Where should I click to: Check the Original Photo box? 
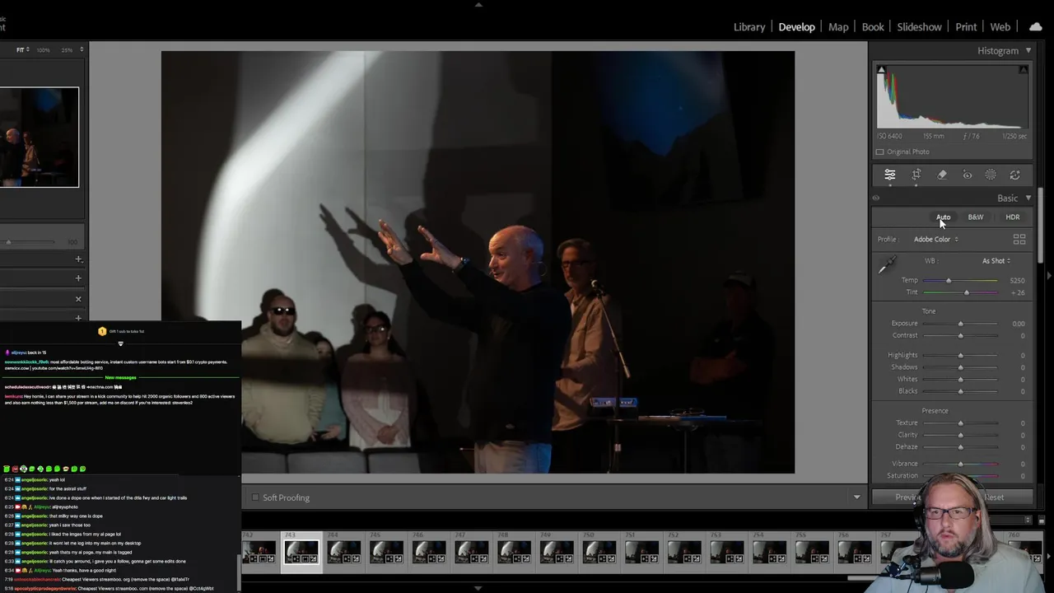[x=879, y=152]
